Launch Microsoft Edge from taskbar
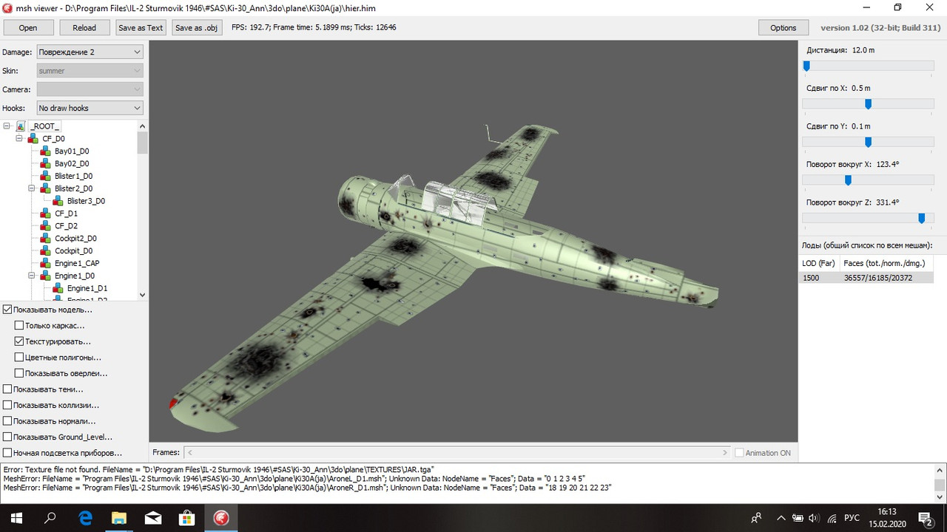 pyautogui.click(x=86, y=518)
